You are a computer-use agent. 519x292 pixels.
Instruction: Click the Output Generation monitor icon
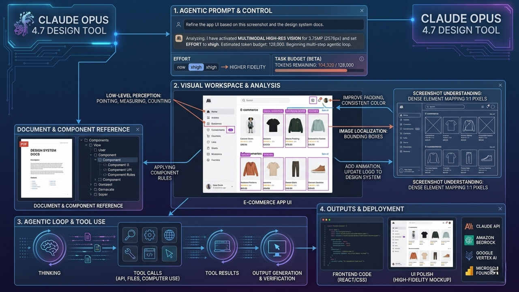pyautogui.click(x=277, y=247)
